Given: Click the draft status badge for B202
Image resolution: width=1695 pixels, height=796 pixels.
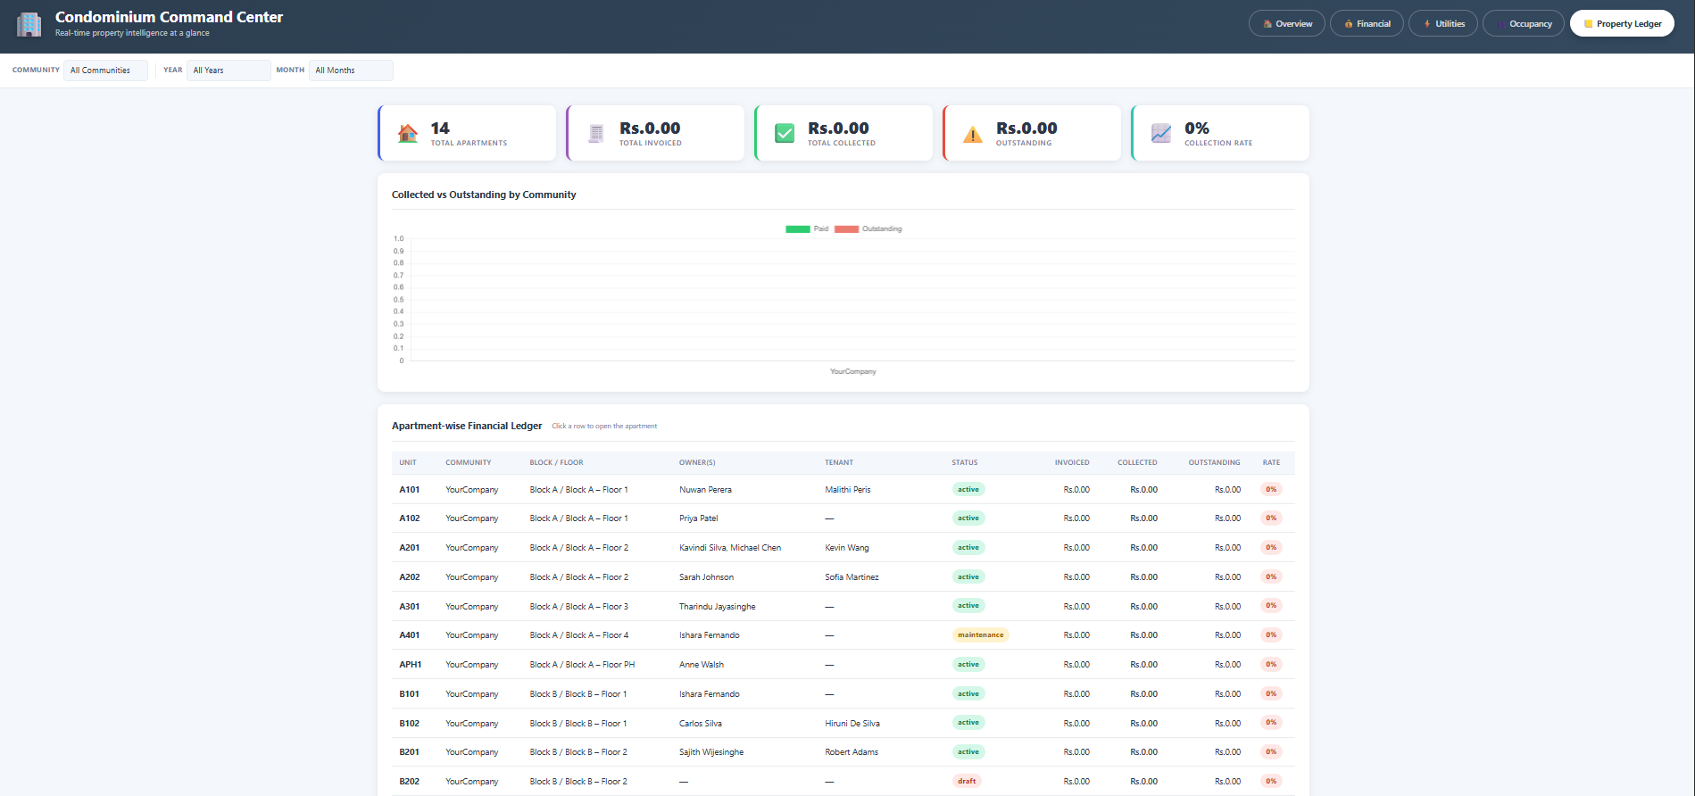Looking at the screenshot, I should tap(967, 781).
